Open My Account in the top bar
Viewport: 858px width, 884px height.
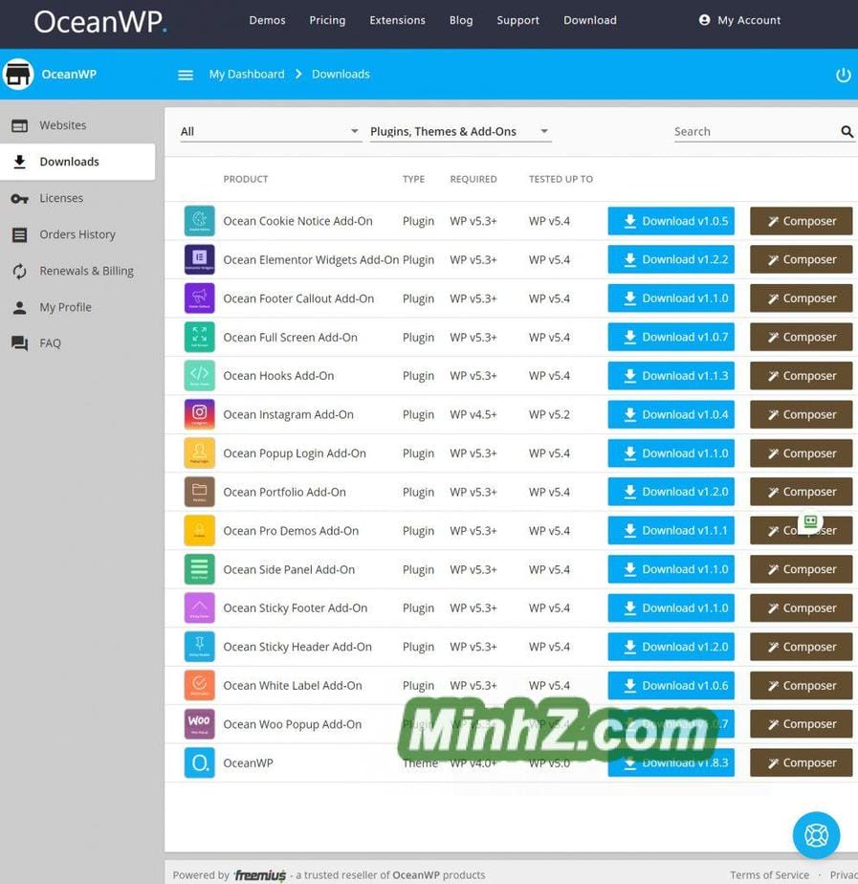[748, 19]
